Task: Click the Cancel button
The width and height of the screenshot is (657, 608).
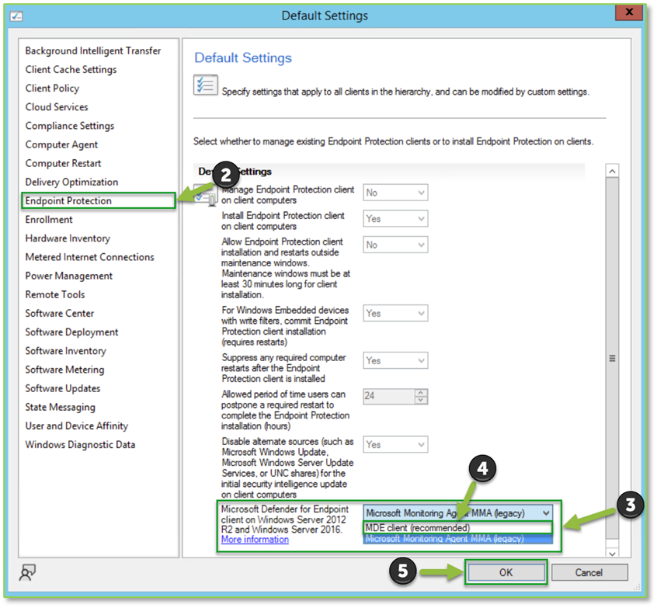Action: click(589, 572)
